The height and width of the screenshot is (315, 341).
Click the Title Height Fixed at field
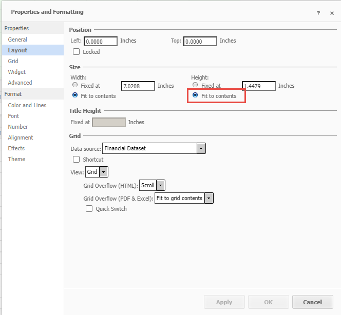click(x=109, y=122)
